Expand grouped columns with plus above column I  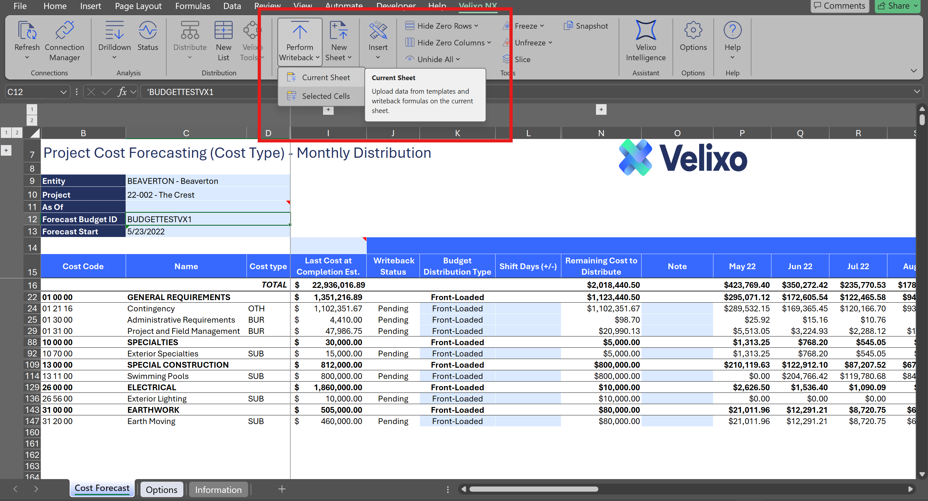click(x=328, y=109)
